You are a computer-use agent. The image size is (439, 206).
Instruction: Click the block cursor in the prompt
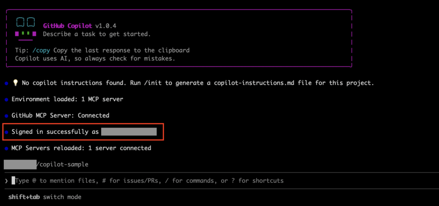click(x=14, y=181)
